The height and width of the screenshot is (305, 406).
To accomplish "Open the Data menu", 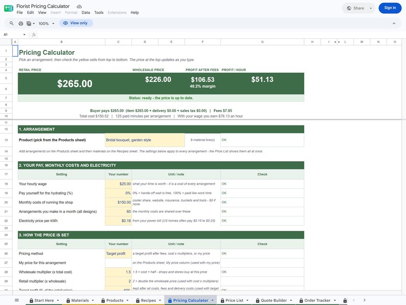I will (86, 12).
